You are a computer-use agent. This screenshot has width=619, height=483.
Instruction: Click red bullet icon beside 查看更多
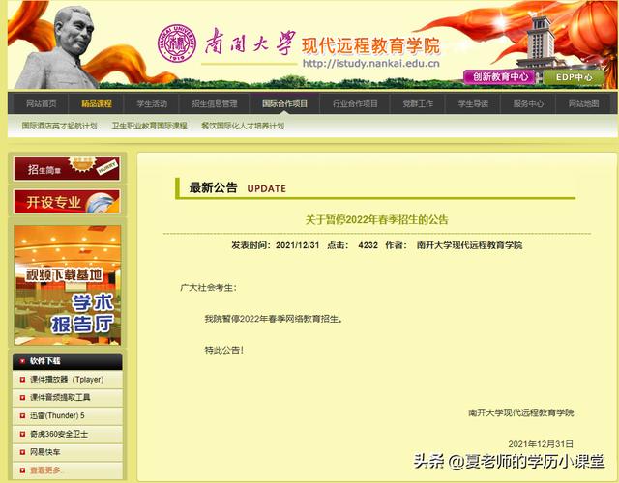pos(22,470)
